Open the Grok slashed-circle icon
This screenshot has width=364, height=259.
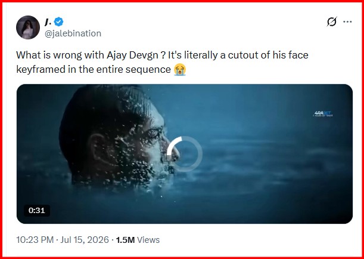tap(332, 22)
